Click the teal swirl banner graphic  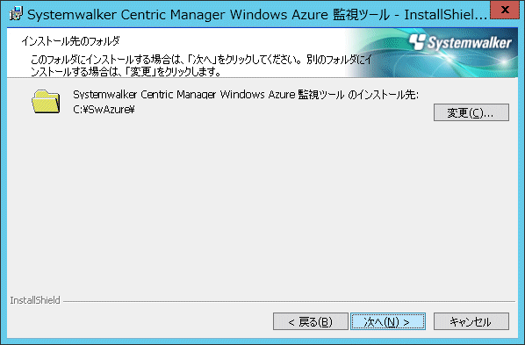pyautogui.click(x=432, y=53)
